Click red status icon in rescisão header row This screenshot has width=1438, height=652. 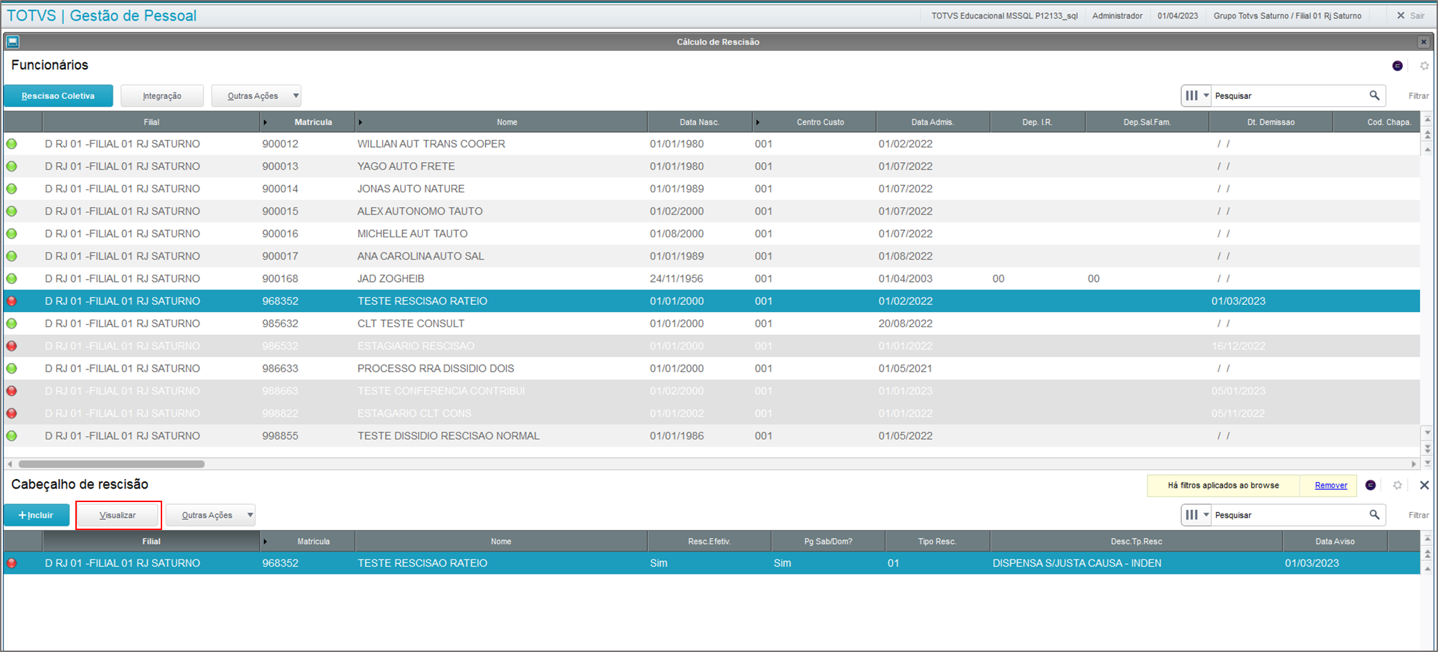[11, 563]
